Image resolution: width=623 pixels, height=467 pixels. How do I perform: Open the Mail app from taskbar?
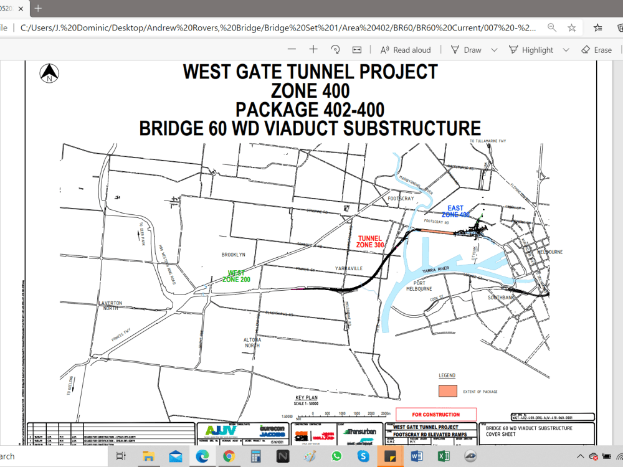coord(175,456)
